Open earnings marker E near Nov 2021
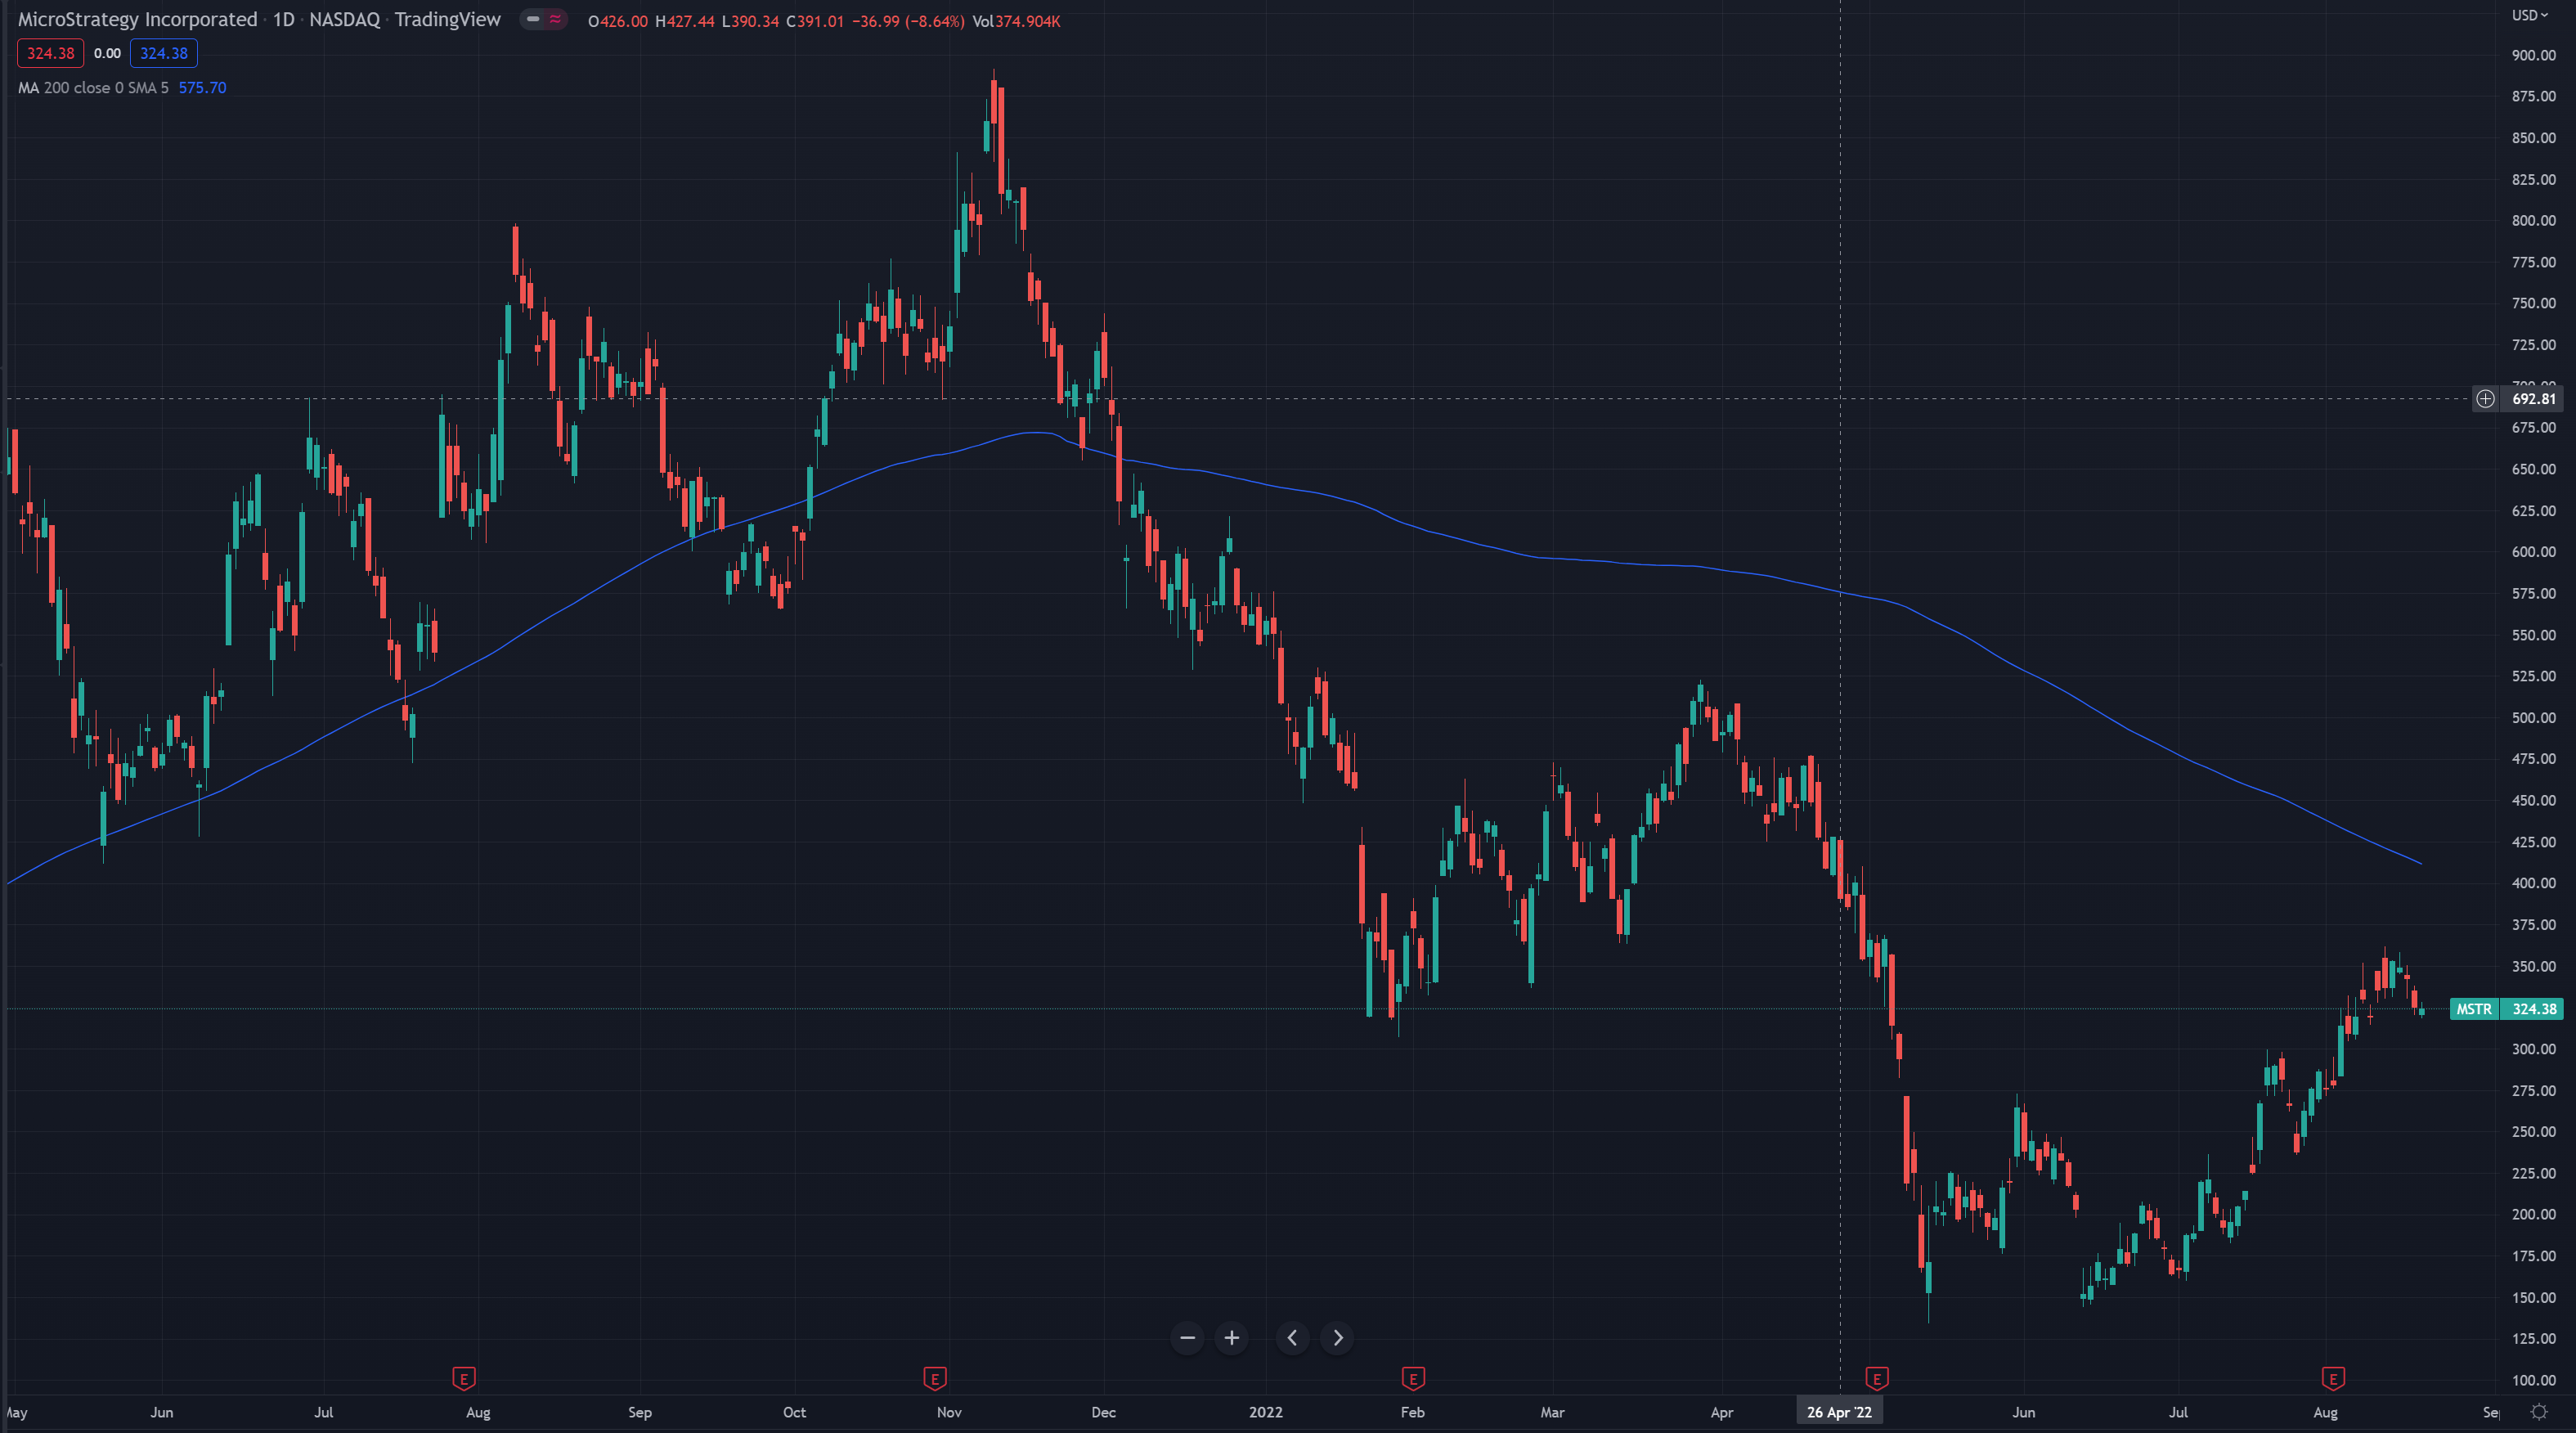This screenshot has height=1433, width=2576. pos(934,1379)
